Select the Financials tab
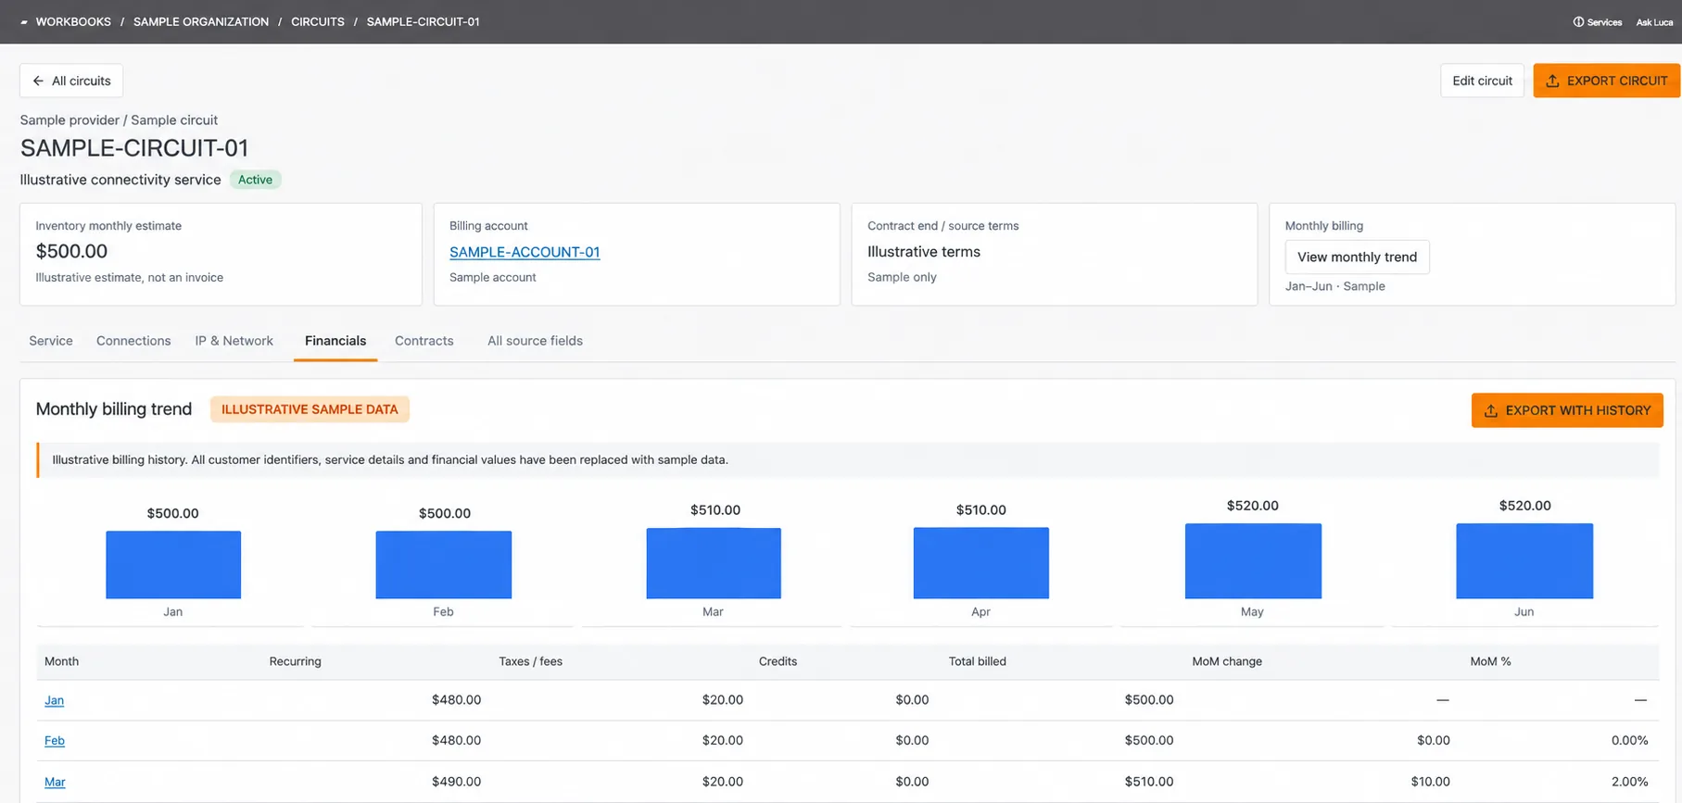Screen dimensions: 1682x803 (x=335, y=341)
